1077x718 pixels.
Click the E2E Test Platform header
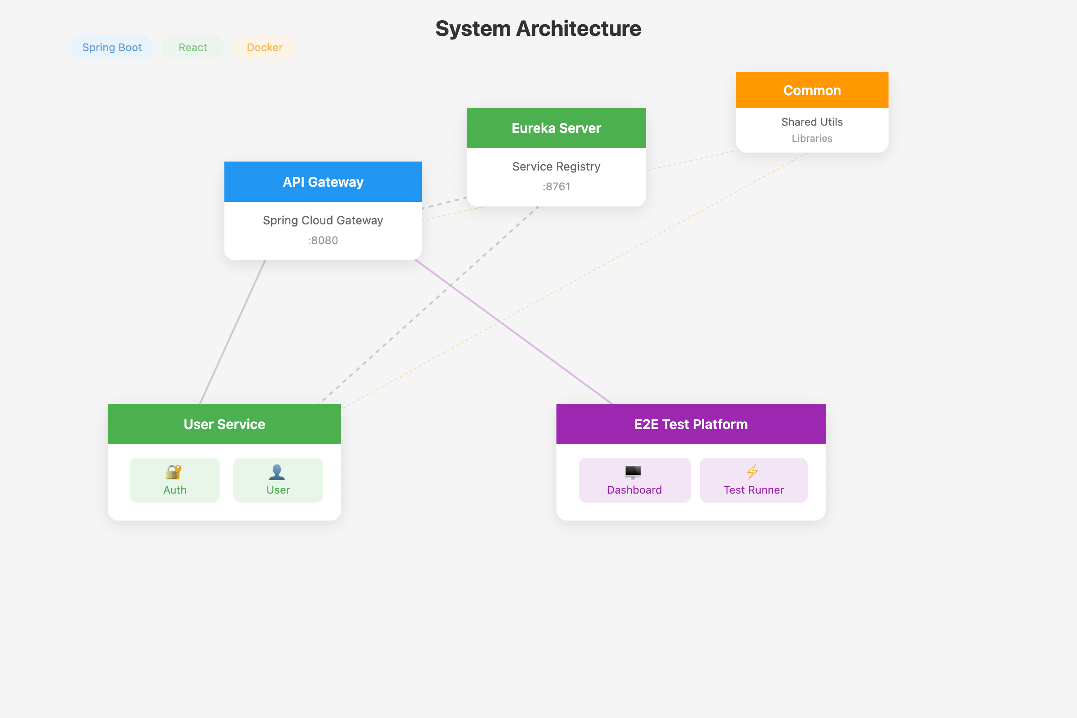(691, 424)
